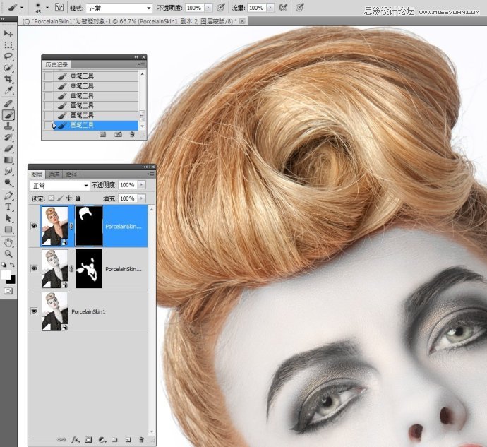The height and width of the screenshot is (447, 487).
Task: Toggle visibility of bottom PorcelainSkin1 layer
Action: pos(35,311)
